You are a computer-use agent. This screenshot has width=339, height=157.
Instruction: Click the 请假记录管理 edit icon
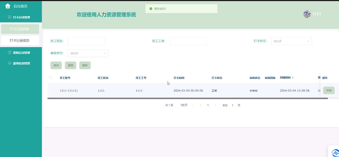10,52
